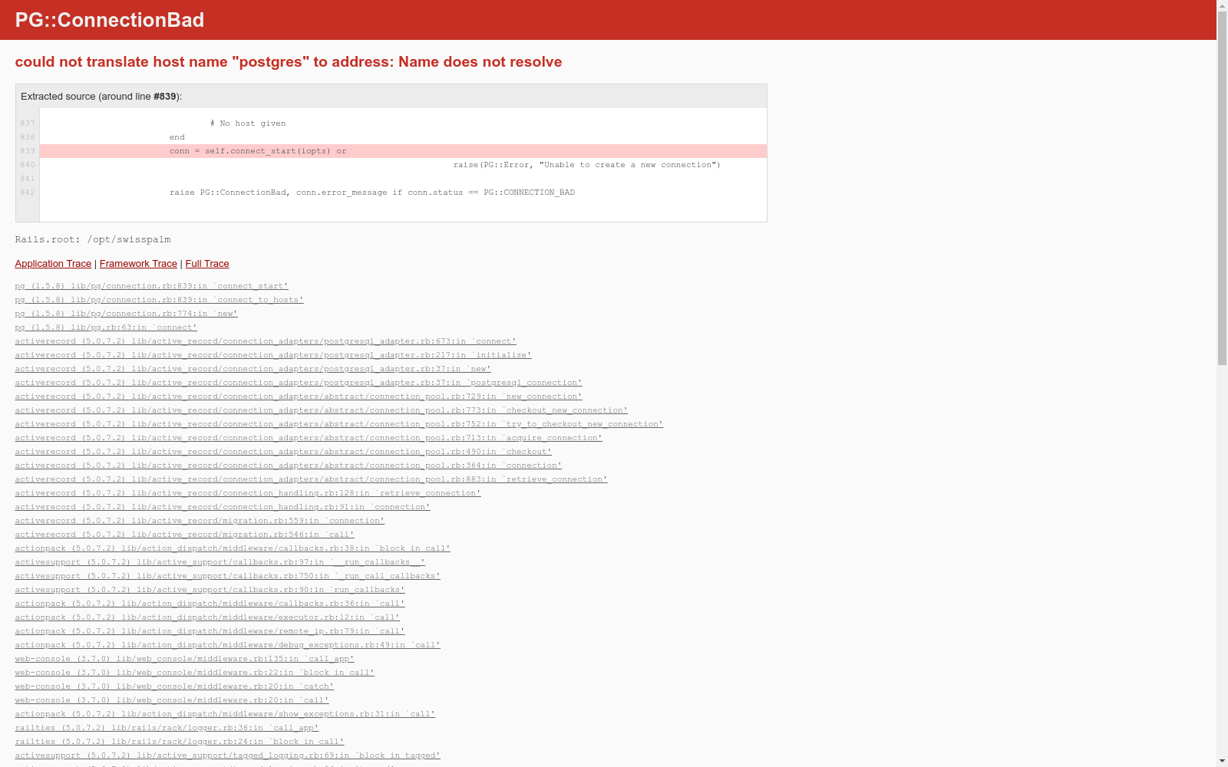Select tagged_logging.rb:69 `block in tagged' trace
Image resolution: width=1228 pixels, height=767 pixels.
[x=227, y=755]
